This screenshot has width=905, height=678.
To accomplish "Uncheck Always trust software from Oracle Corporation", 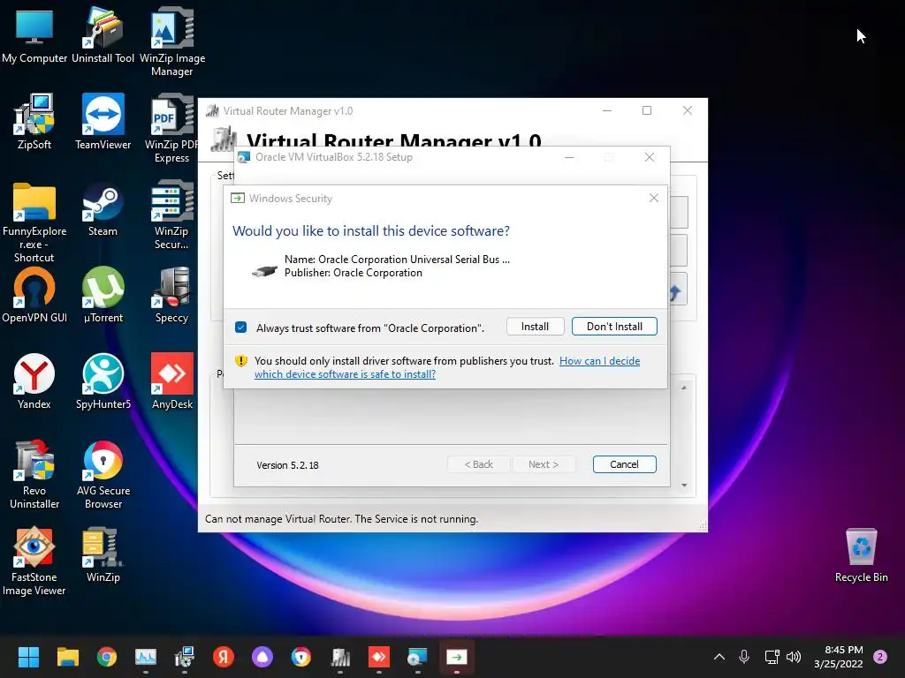I will point(240,328).
